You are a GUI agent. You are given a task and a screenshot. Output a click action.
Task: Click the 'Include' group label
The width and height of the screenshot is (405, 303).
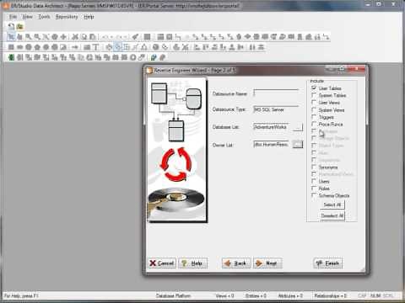click(317, 81)
